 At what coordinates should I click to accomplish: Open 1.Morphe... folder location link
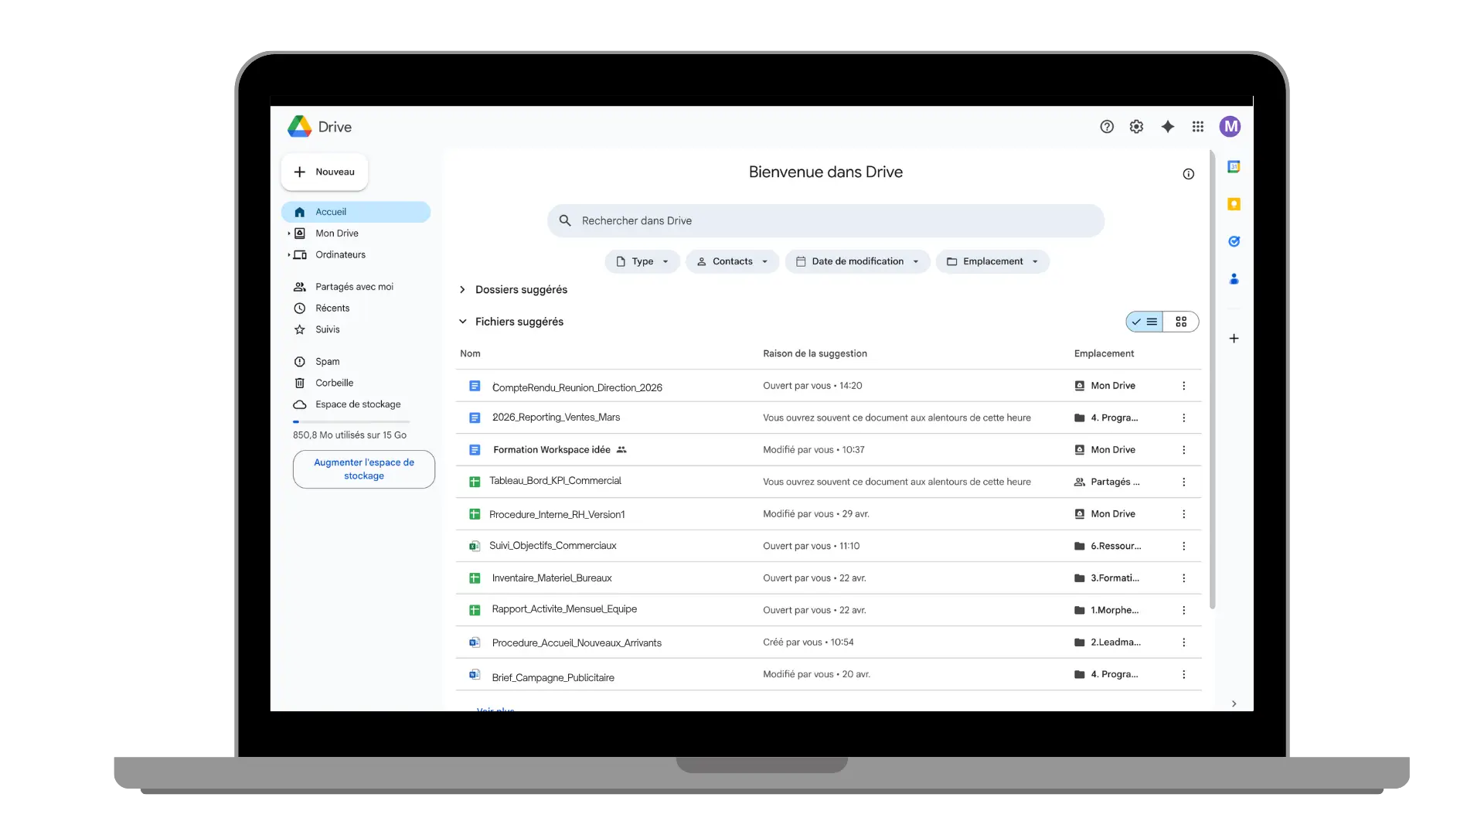(x=1107, y=610)
